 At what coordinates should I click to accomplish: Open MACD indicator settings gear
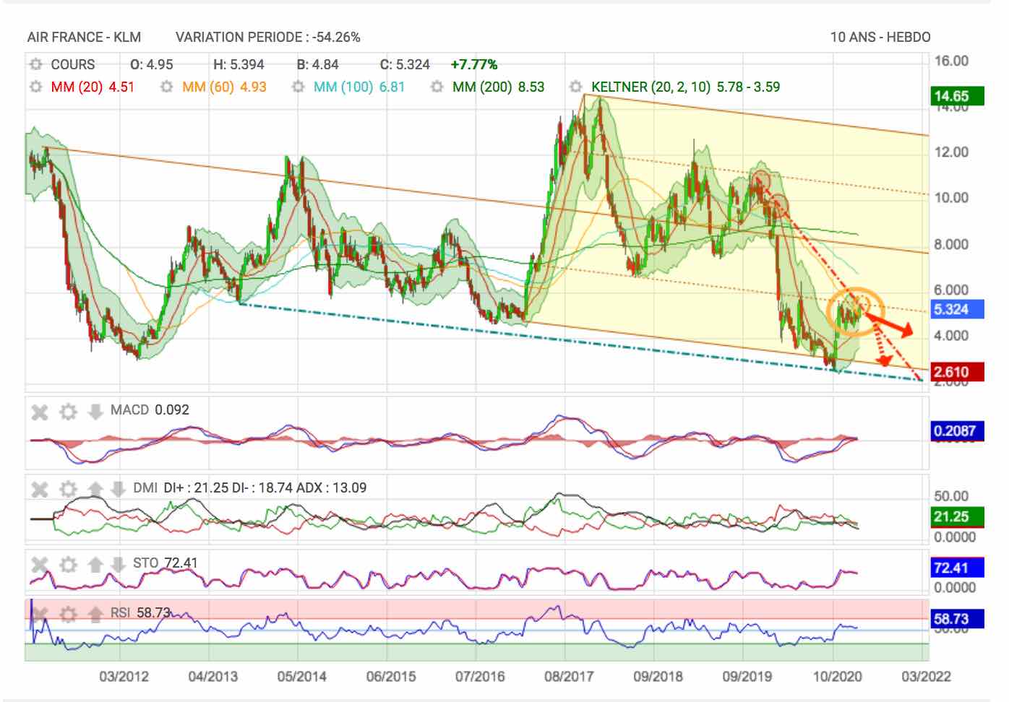pyautogui.click(x=68, y=412)
